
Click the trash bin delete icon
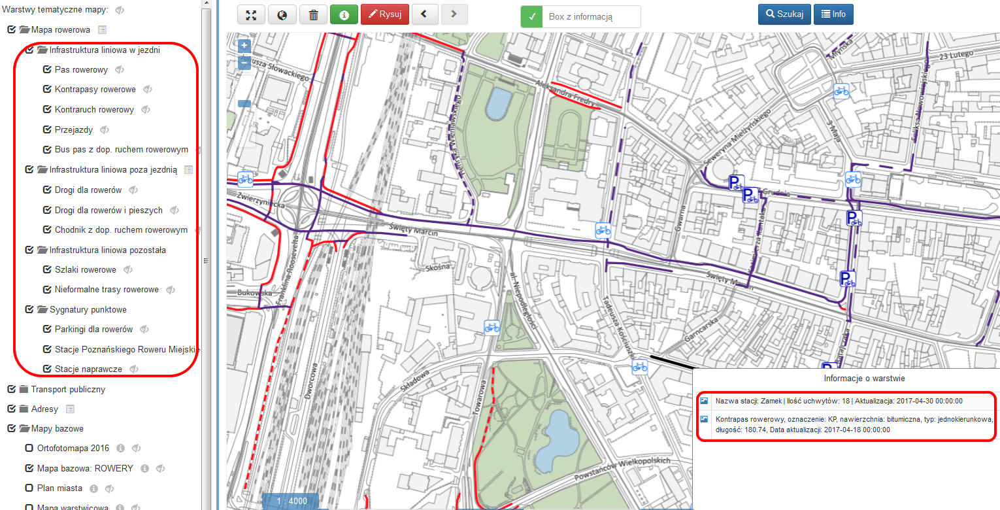tap(314, 14)
